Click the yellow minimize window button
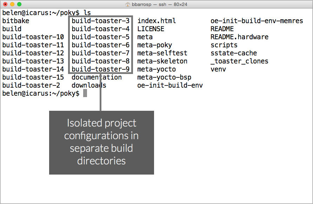Image resolution: width=313 pixels, height=204 pixels. (12, 5)
